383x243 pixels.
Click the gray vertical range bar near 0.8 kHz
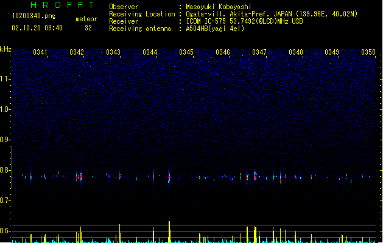pyautogui.click(x=12, y=168)
